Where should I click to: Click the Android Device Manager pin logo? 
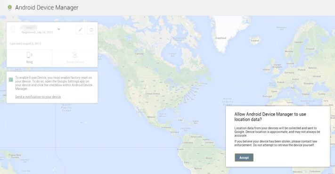(9, 8)
